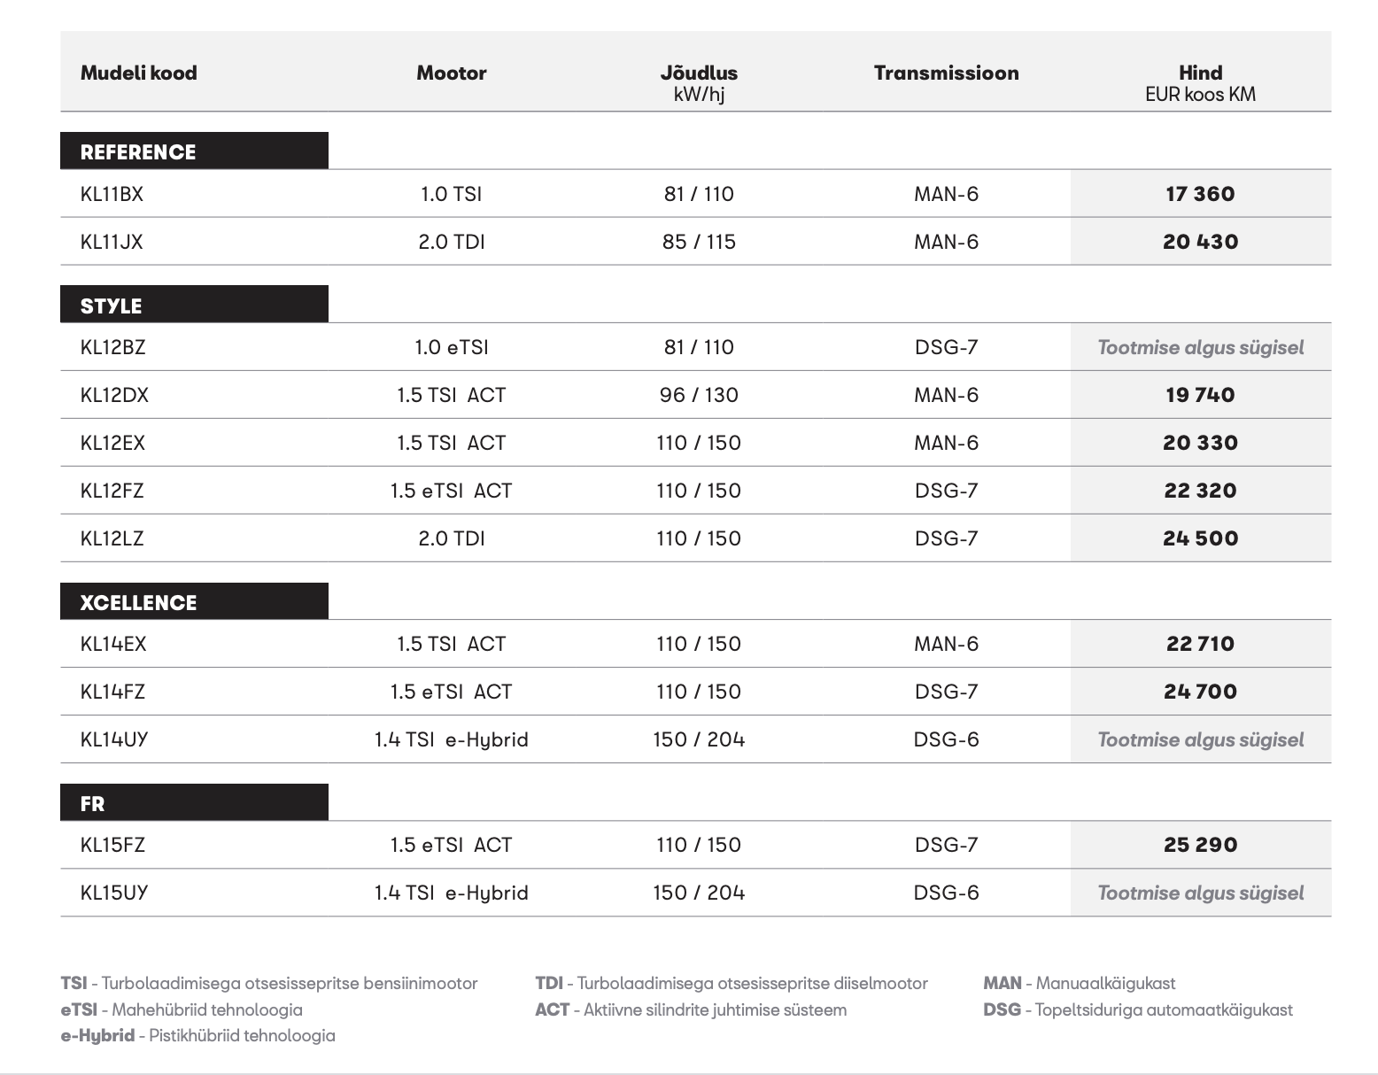Click model code KL12BZ
Screen dimensions: 1378x1075
112,347
